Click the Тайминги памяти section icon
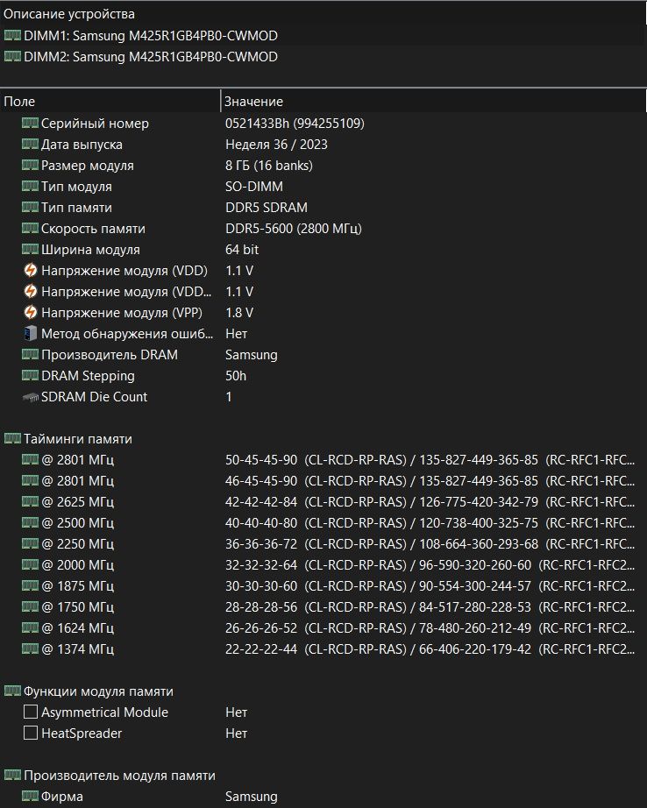 [x=12, y=438]
